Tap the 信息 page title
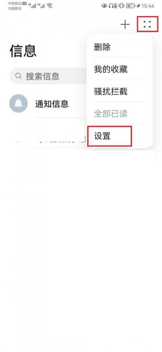The height and width of the screenshot is (352, 162). 23,51
